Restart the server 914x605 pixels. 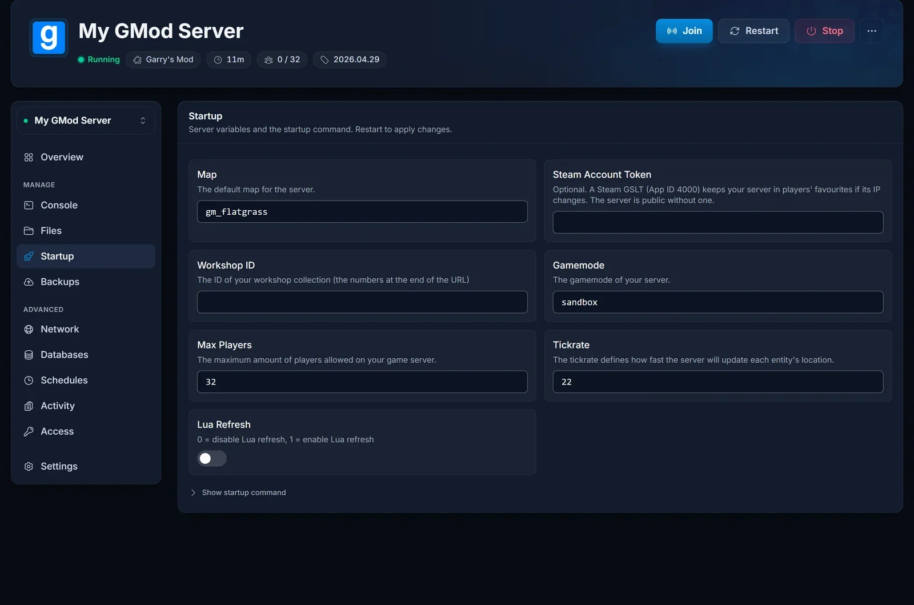753,31
